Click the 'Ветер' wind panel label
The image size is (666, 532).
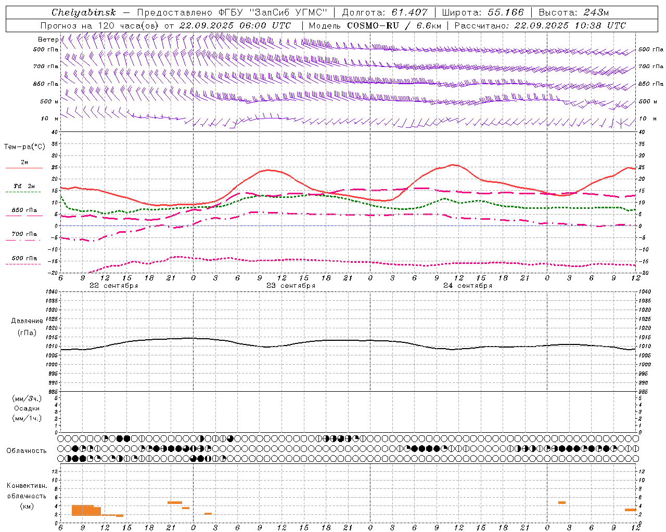[x=48, y=39]
